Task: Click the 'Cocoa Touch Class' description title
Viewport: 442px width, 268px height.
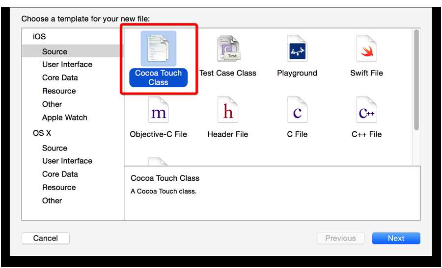Action: pos(165,178)
